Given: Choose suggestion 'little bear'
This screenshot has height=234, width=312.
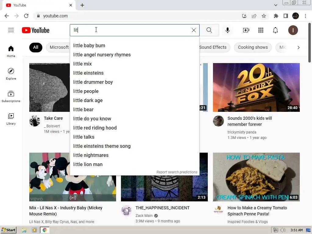Looking at the screenshot, I should 134,110.
